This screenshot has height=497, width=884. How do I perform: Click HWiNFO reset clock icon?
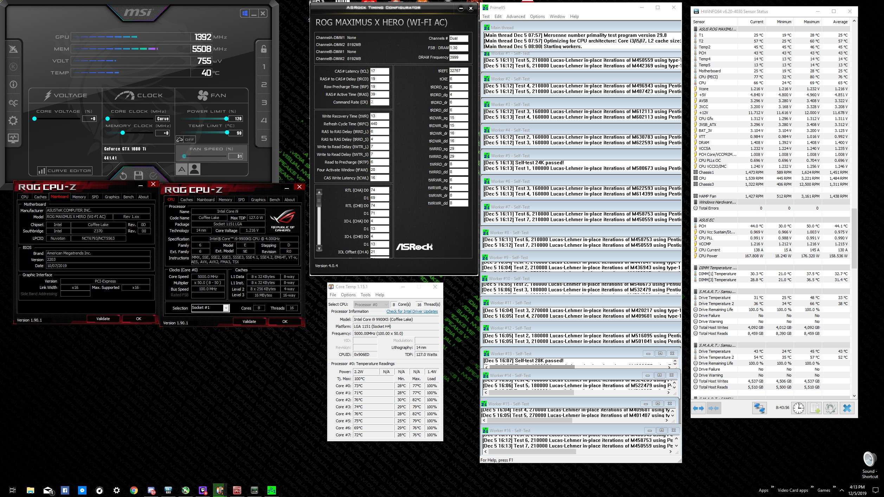[799, 408]
